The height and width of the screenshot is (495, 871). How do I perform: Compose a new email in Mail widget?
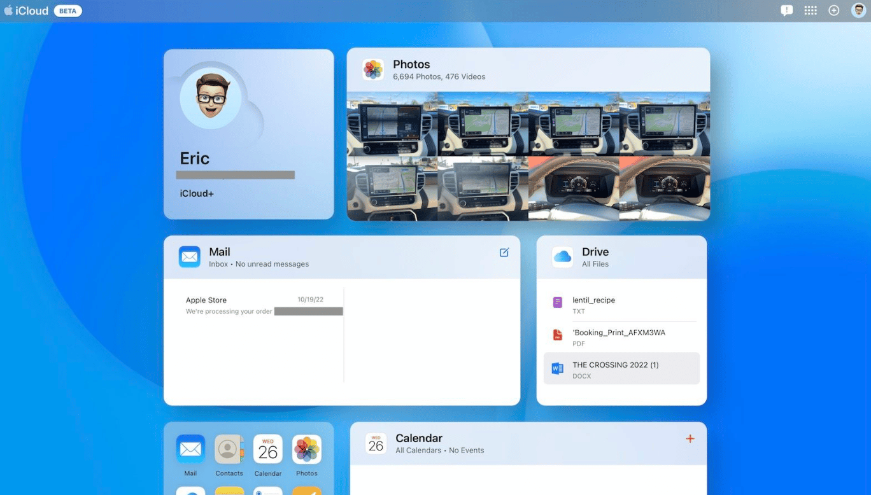coord(504,253)
